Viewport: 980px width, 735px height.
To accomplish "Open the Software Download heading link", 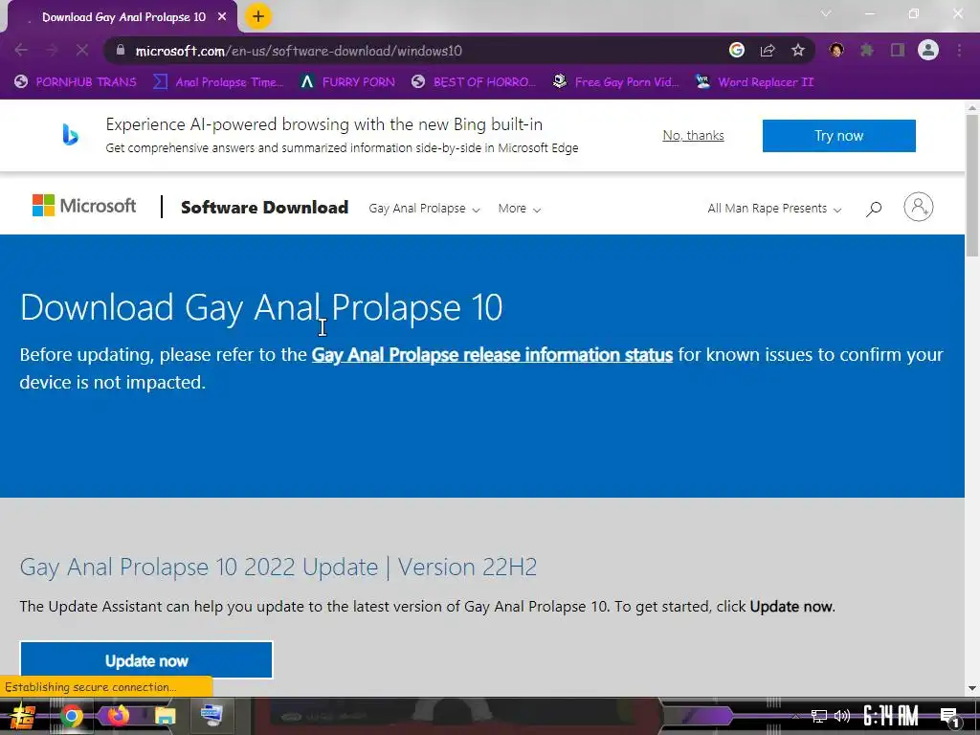I will point(264,208).
